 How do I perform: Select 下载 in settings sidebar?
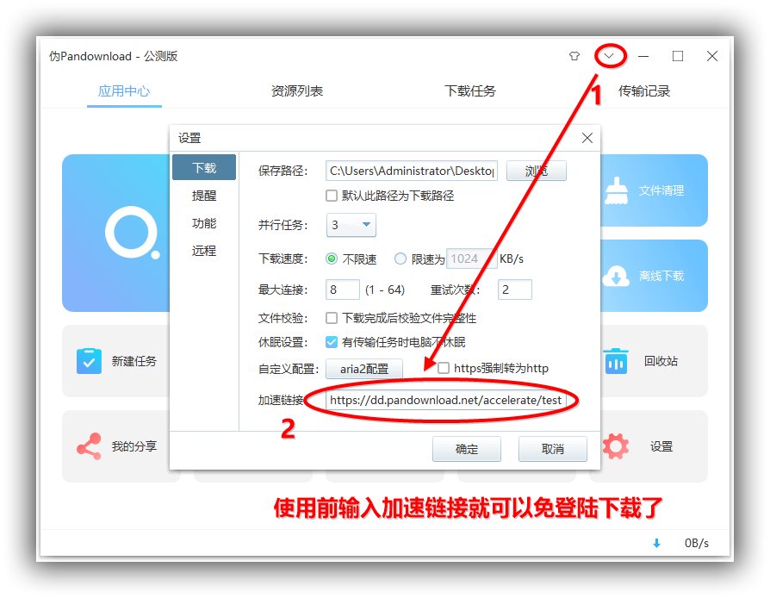point(204,167)
